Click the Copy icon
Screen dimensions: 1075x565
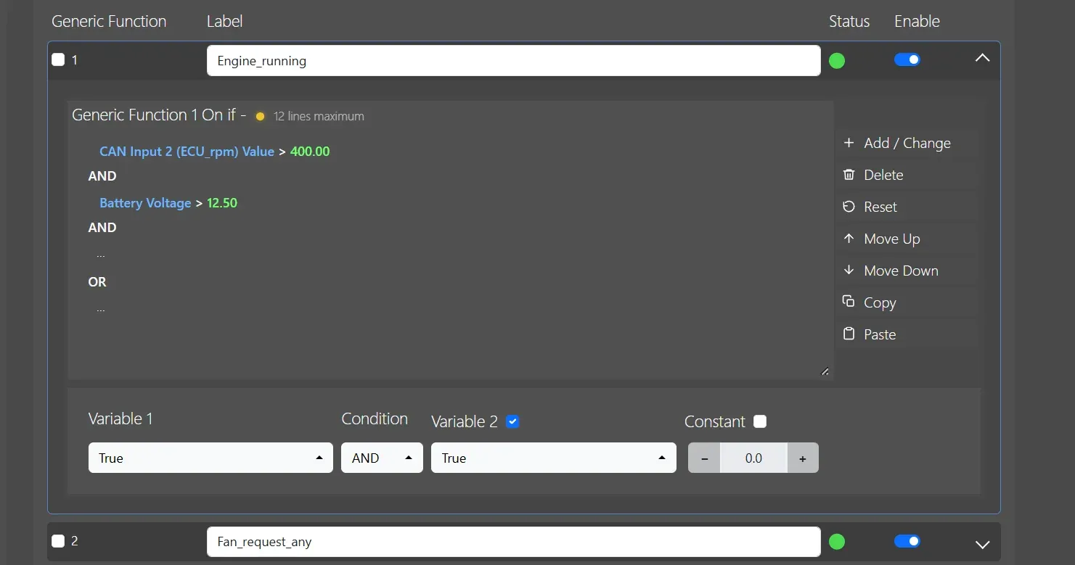click(849, 302)
